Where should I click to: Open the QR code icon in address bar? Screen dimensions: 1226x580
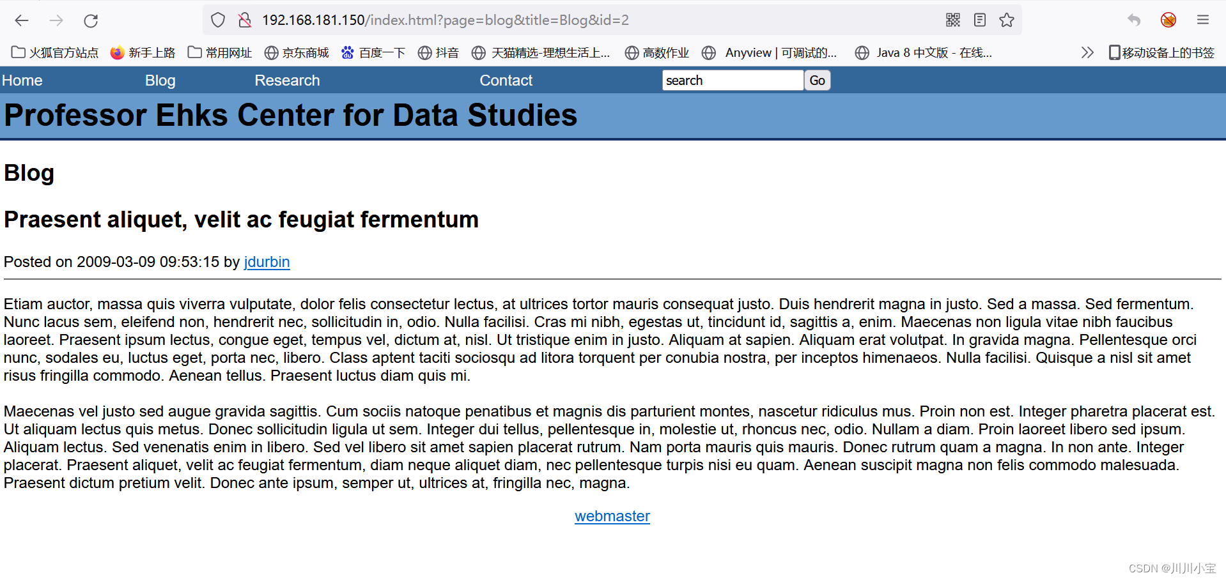click(953, 20)
